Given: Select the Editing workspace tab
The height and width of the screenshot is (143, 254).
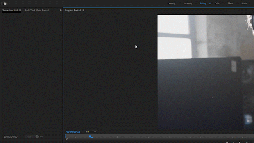Looking at the screenshot, I should pos(203,4).
